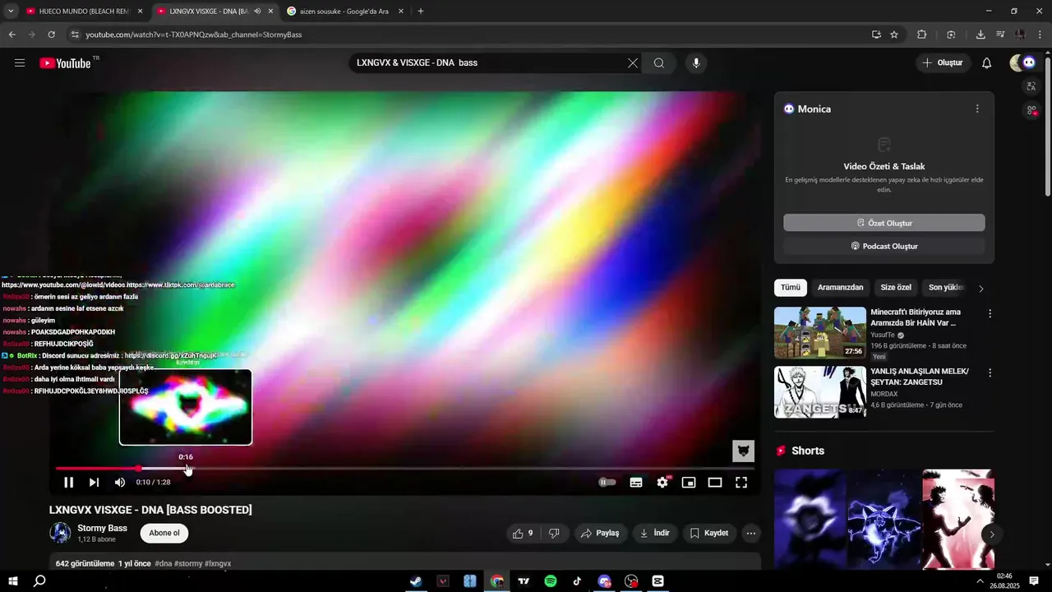The width and height of the screenshot is (1052, 592).
Task: Expand filter chips with right chevron
Action: point(980,289)
